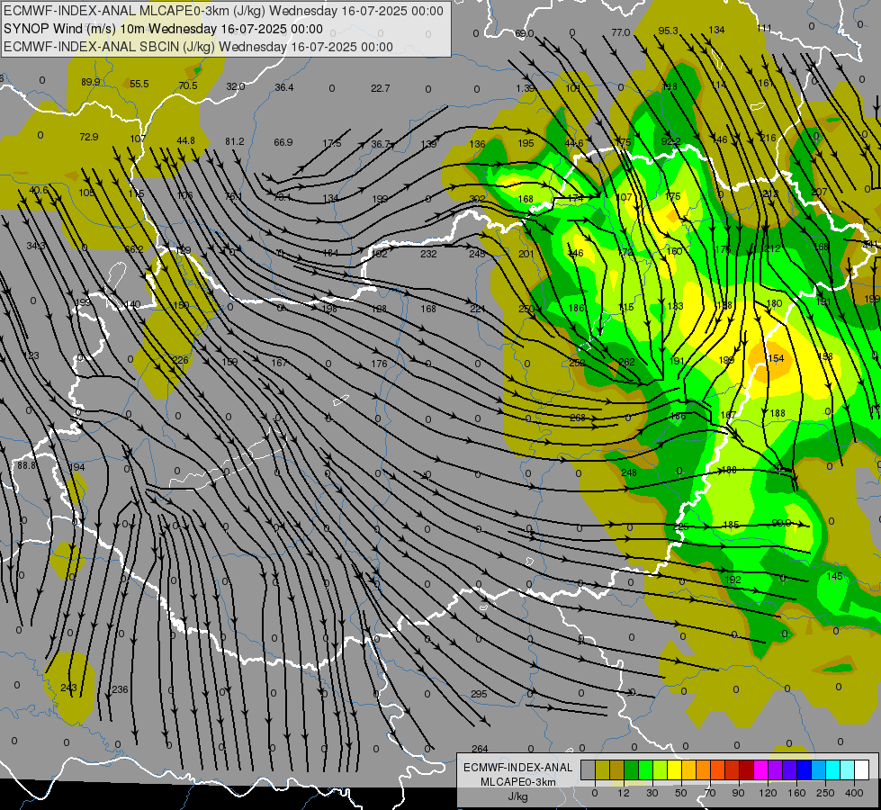Click the map value 207
881x810 pixels.
pos(819,193)
